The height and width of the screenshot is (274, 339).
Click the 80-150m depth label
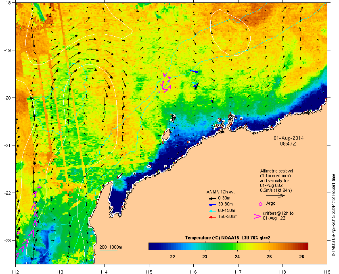coord(226,210)
